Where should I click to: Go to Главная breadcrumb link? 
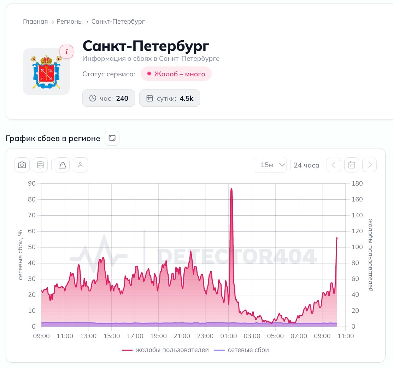(35, 22)
